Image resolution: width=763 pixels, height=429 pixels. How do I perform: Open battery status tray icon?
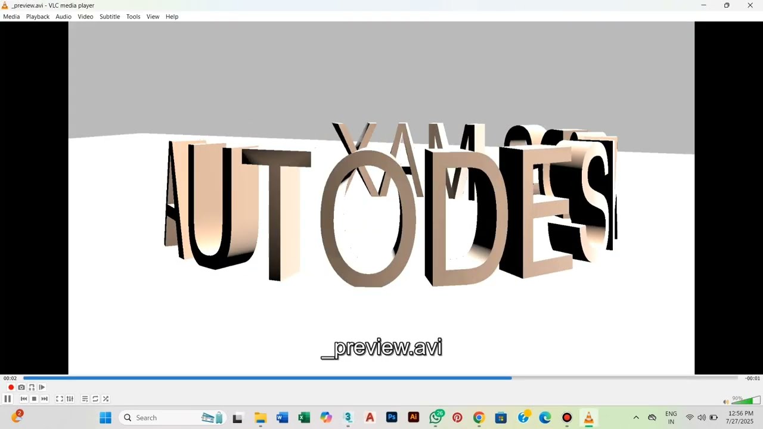714,418
